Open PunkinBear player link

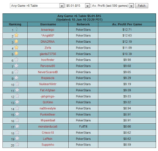point(48,115)
